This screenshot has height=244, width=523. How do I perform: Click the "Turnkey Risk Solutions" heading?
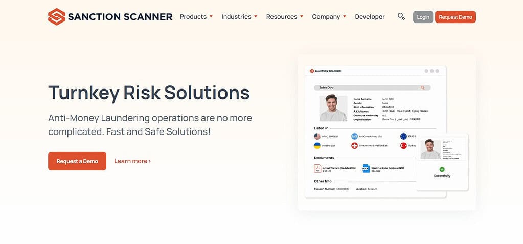pos(149,93)
